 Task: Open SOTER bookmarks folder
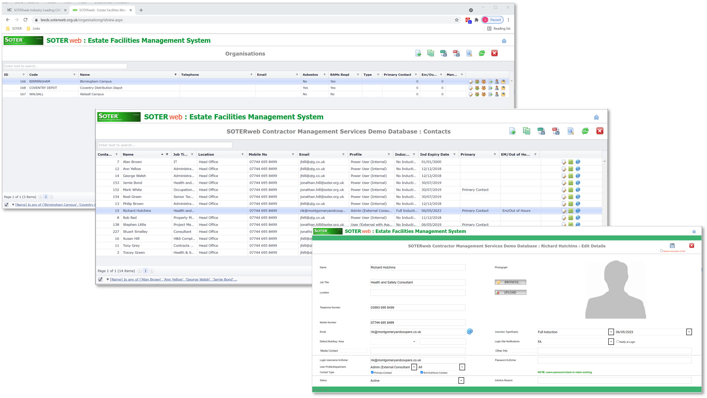(14, 29)
